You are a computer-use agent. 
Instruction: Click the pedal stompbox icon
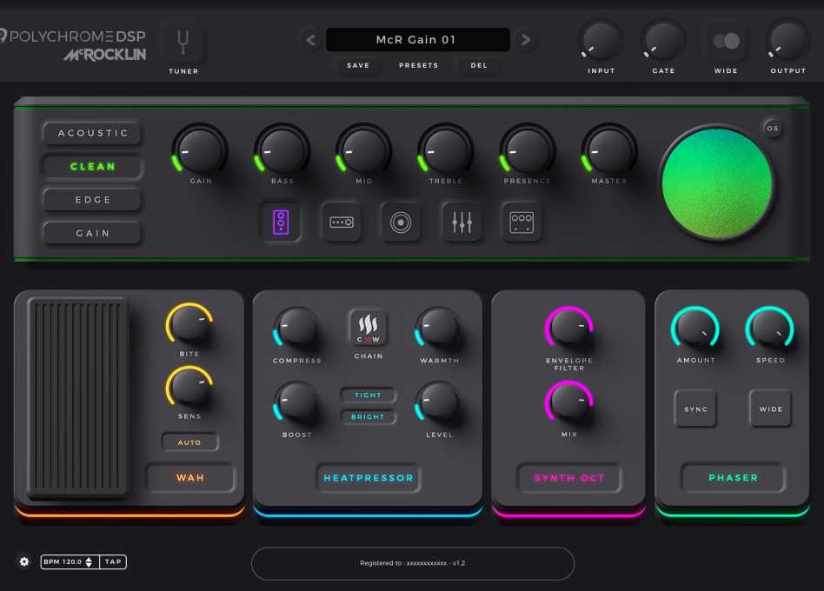341,222
